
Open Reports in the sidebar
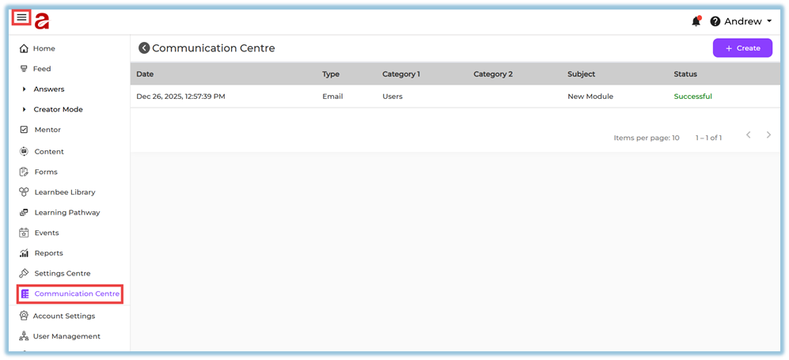pyautogui.click(x=48, y=253)
